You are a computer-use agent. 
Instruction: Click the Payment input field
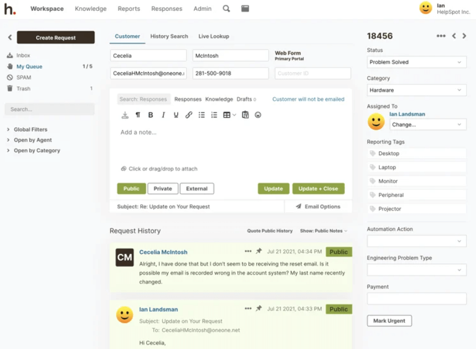(416, 299)
